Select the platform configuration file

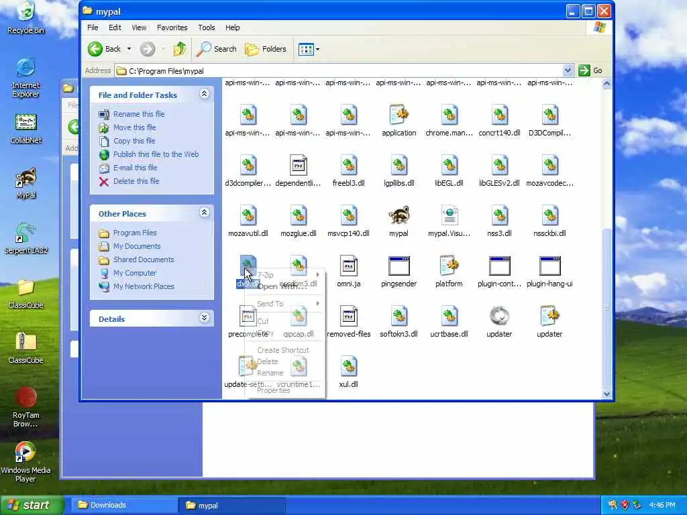(x=449, y=272)
